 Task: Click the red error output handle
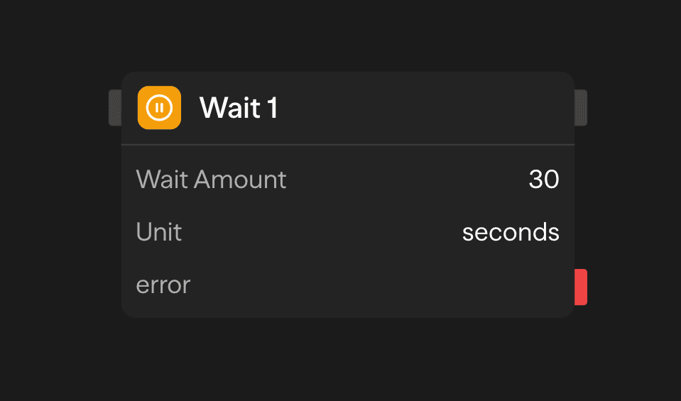[x=581, y=287]
